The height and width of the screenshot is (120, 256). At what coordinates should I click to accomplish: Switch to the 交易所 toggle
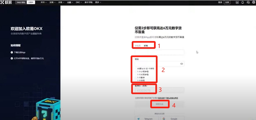pos(31,2)
